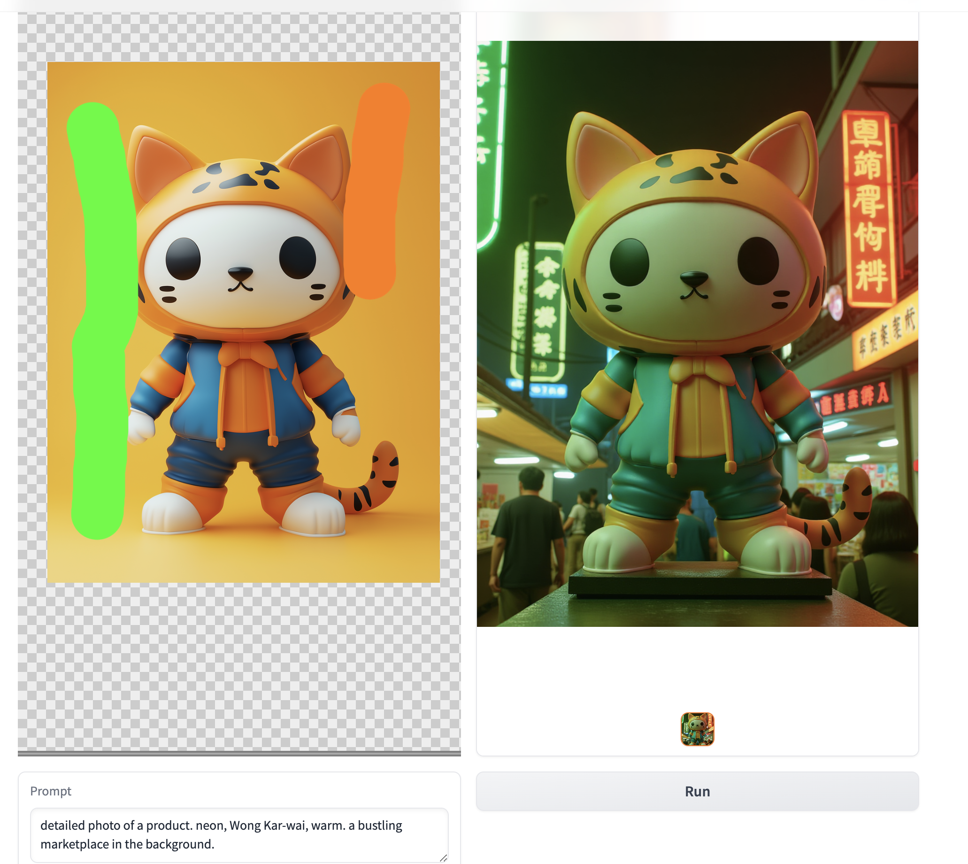Click the Run button
Viewport: 968px width, 864px height.
697,791
